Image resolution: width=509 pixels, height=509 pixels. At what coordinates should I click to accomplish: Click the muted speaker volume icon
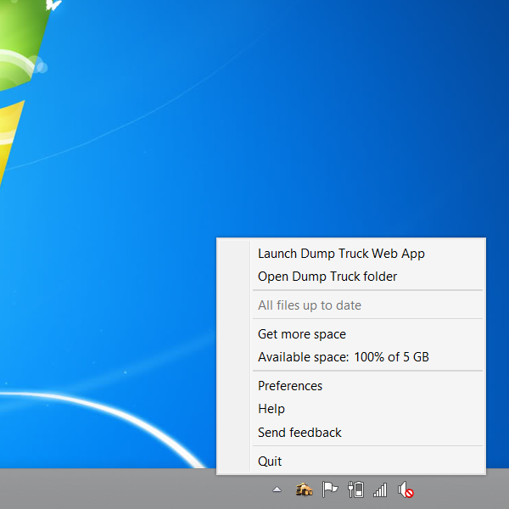[x=406, y=489]
